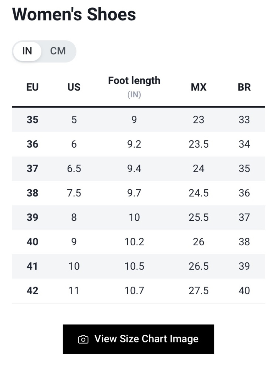Open View Size Chart Image
This screenshot has width=277, height=370.
pyautogui.click(x=138, y=339)
